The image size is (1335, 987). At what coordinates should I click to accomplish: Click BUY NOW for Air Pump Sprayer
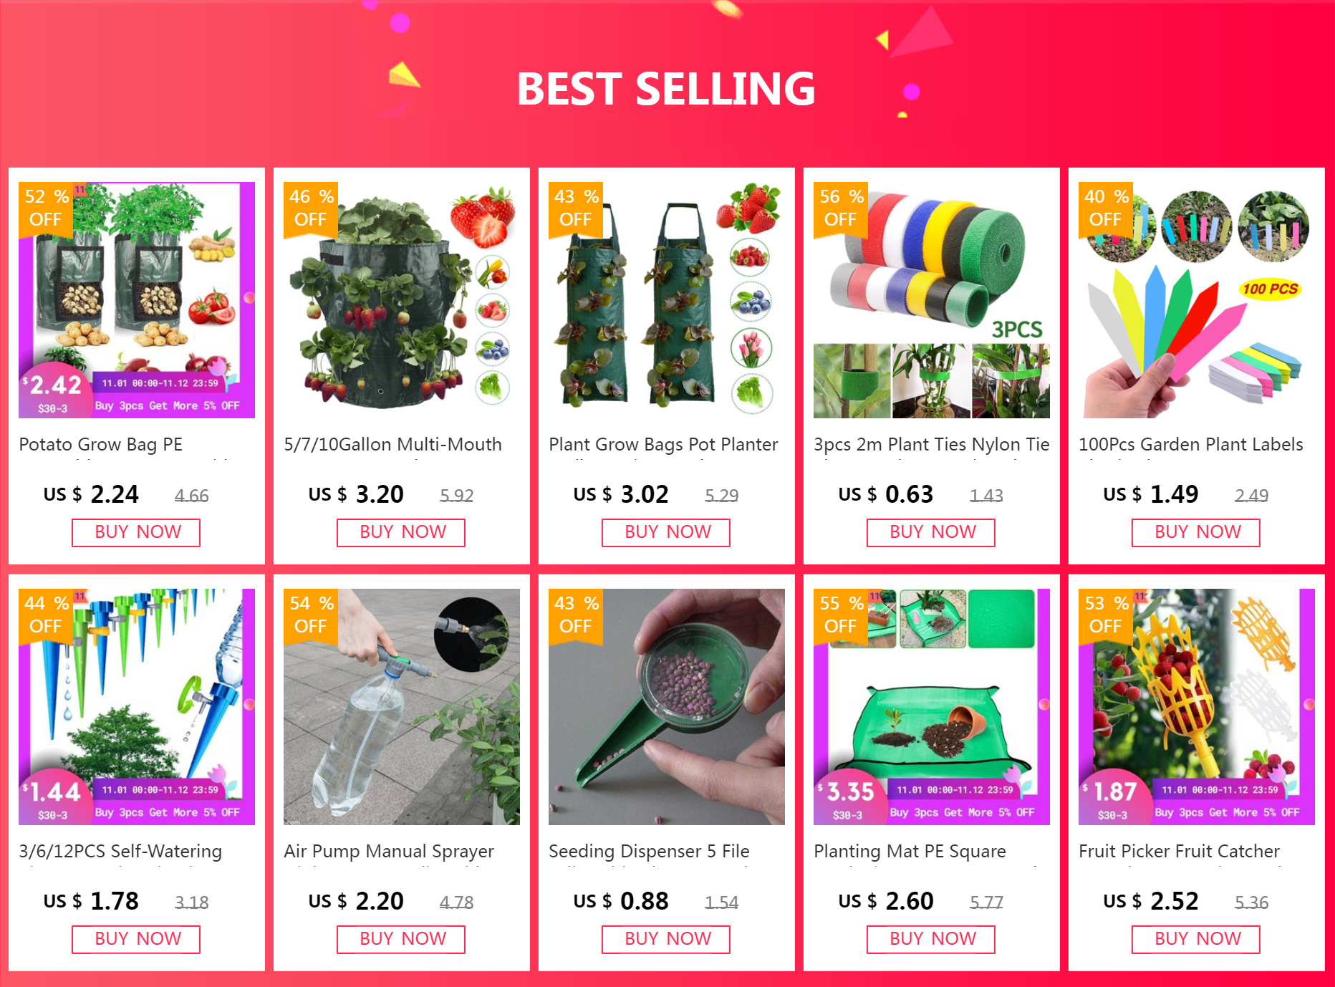(401, 940)
